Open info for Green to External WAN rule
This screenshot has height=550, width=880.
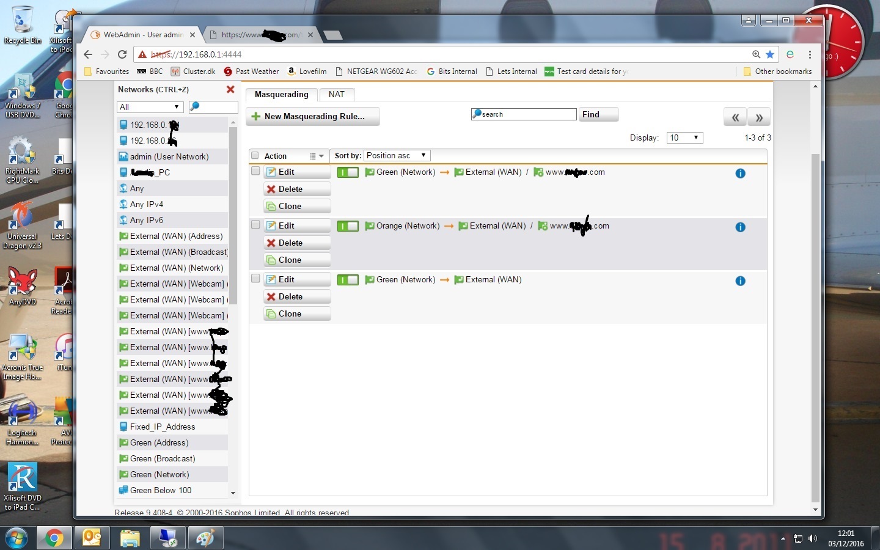[x=740, y=281]
